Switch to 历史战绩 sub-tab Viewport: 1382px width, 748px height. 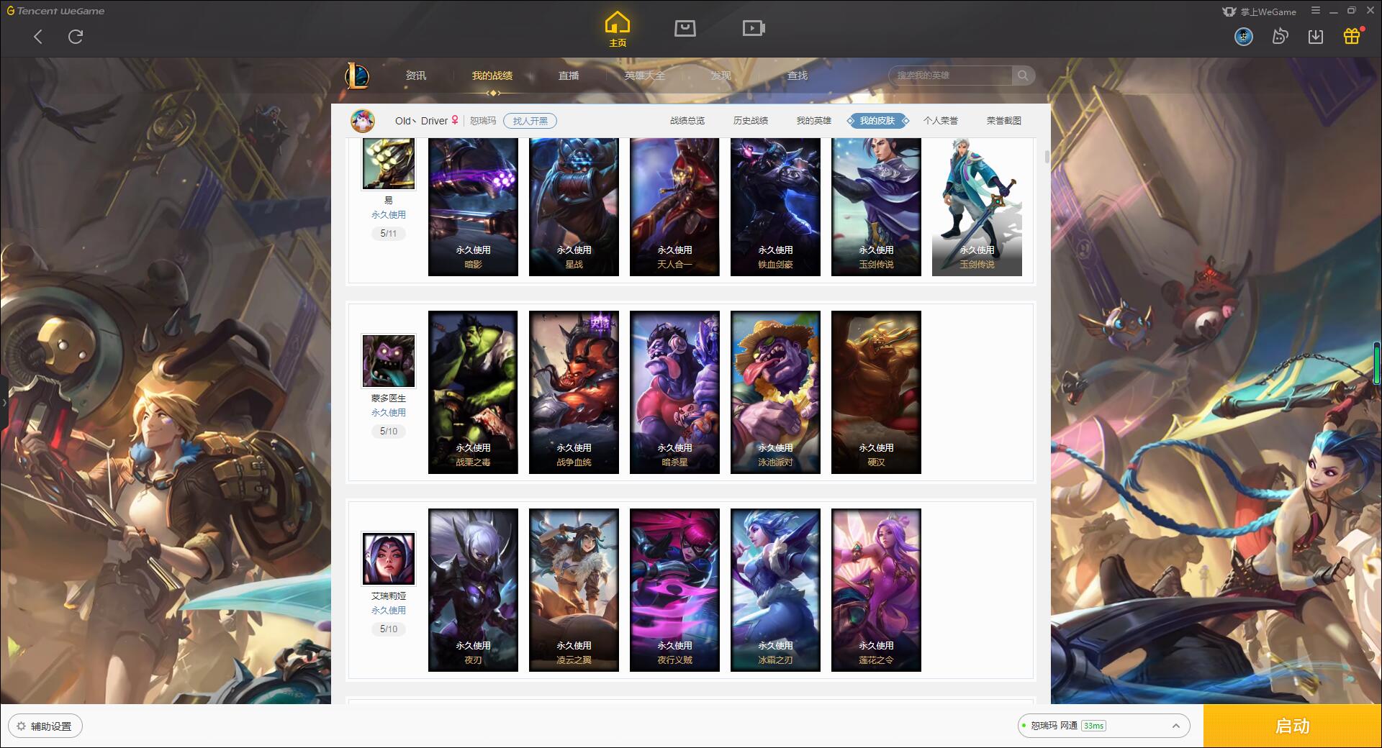(751, 121)
